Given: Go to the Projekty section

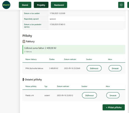Looking at the screenshot, I should click(41, 5).
